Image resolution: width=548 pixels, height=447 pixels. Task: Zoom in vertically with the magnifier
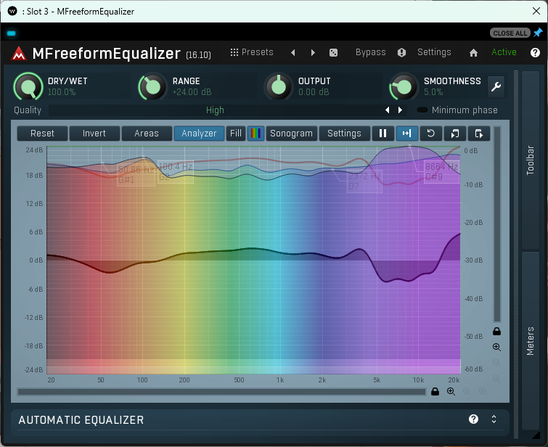496,348
